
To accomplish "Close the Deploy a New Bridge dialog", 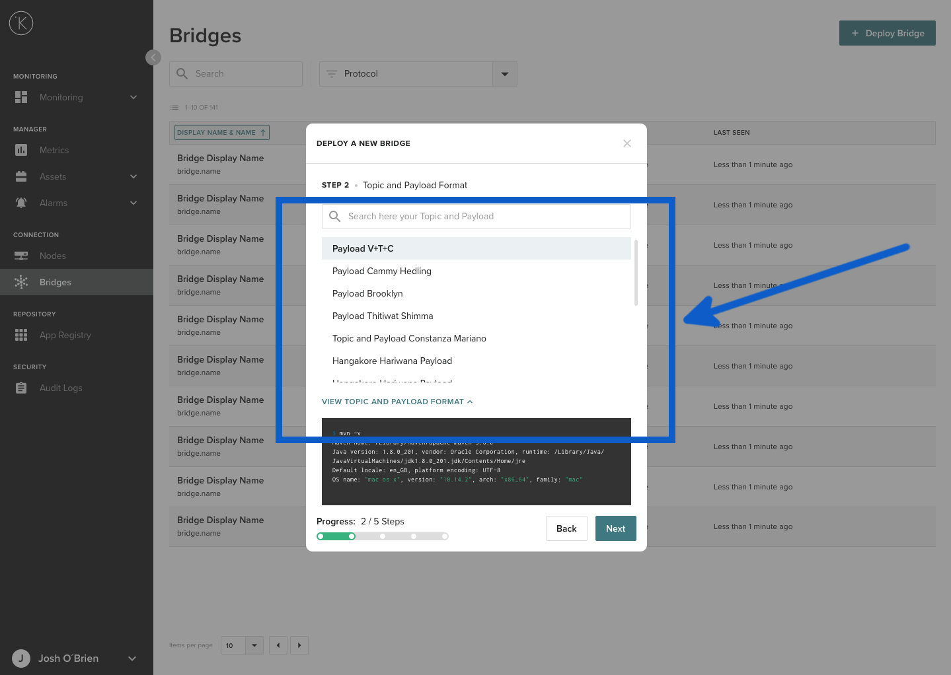I will point(627,143).
